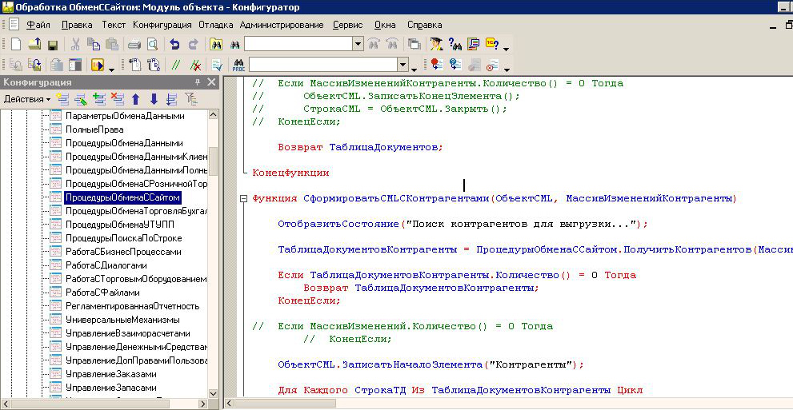Print the module with printer icon
The image size is (793, 410).
134,45
